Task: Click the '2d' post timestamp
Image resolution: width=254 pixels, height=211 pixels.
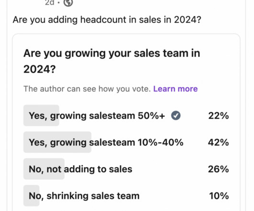Action: [x=50, y=3]
